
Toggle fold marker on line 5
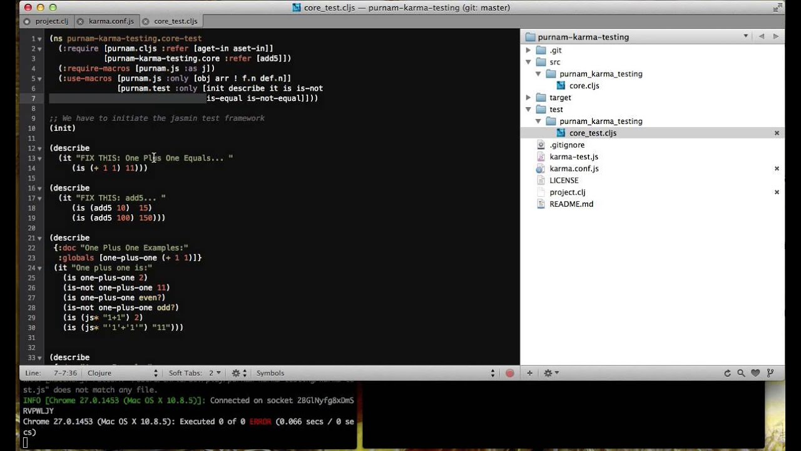(x=39, y=79)
